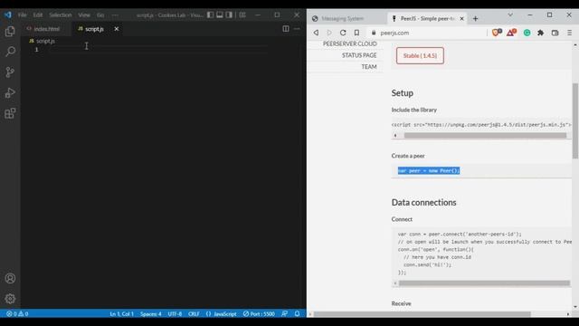
Task: Click the Setup heading
Action: coord(402,93)
